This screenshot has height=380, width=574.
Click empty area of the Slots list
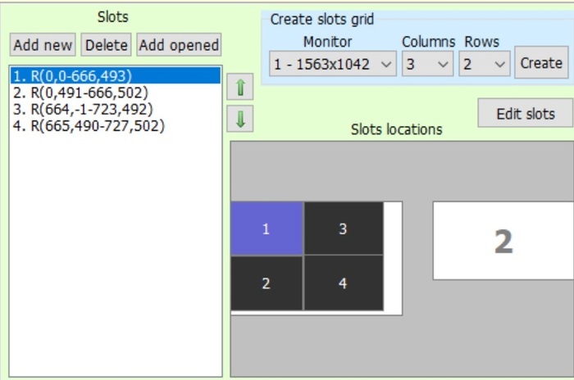coord(115,262)
